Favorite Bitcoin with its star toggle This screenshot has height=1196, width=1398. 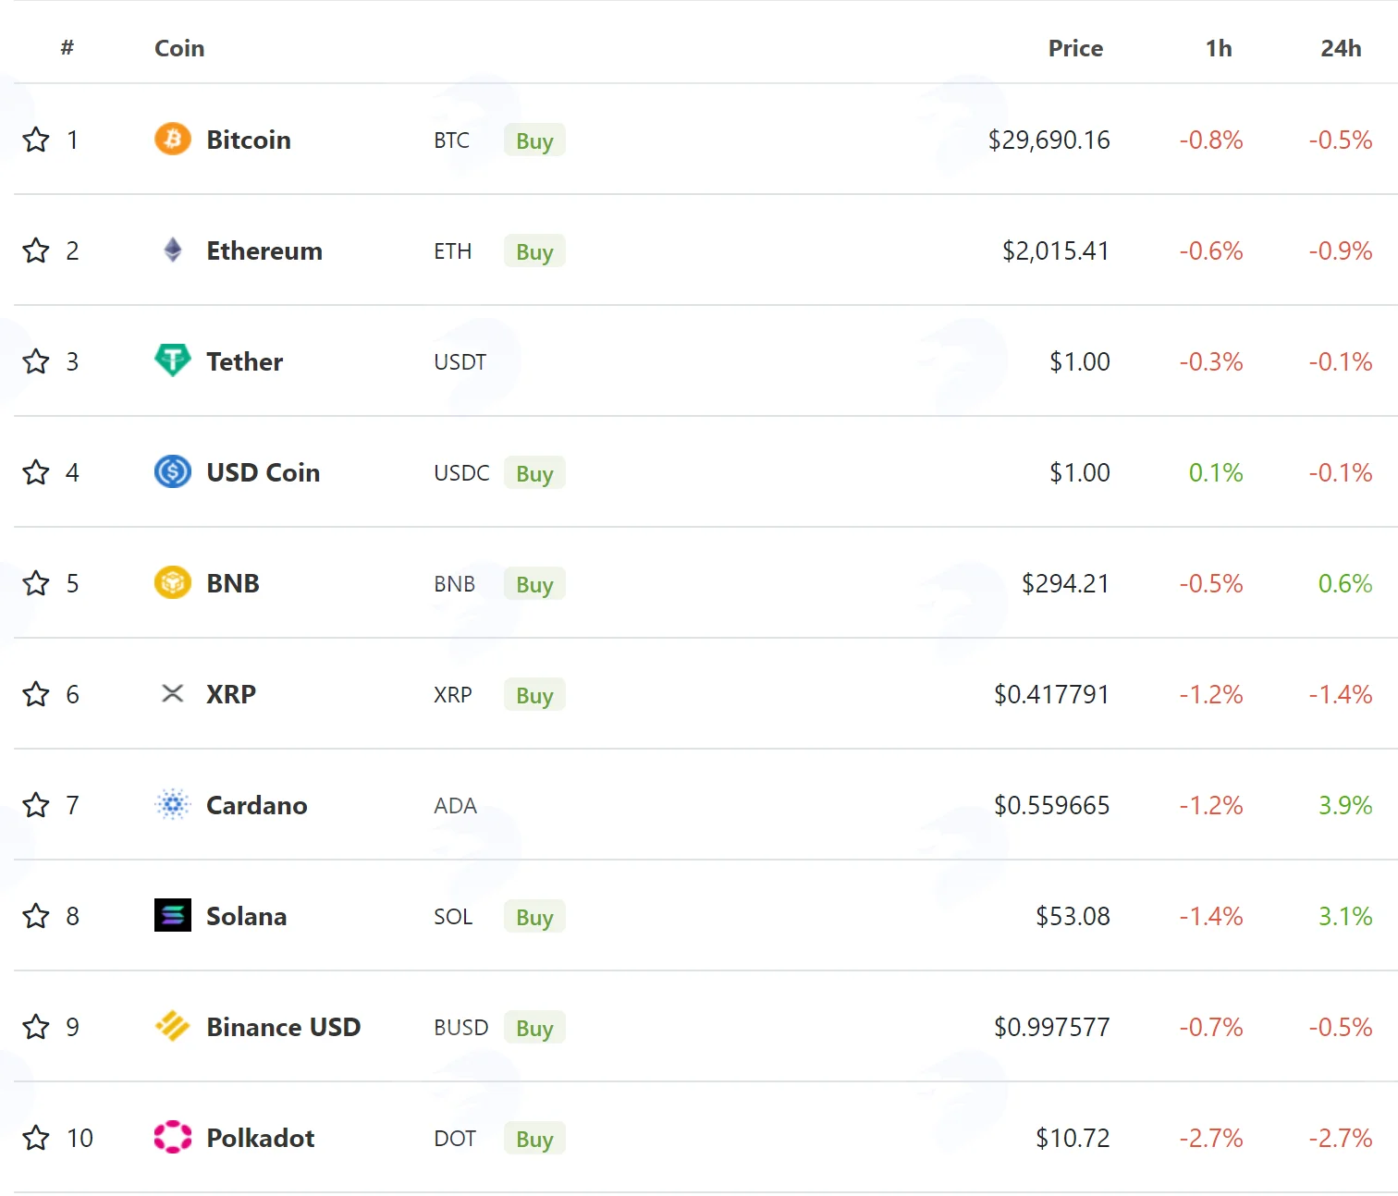36,140
